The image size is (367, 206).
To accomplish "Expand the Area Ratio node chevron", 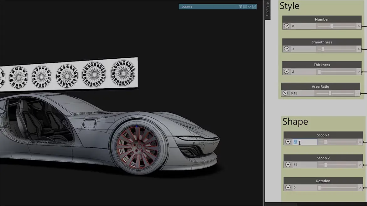I will 285,93.
